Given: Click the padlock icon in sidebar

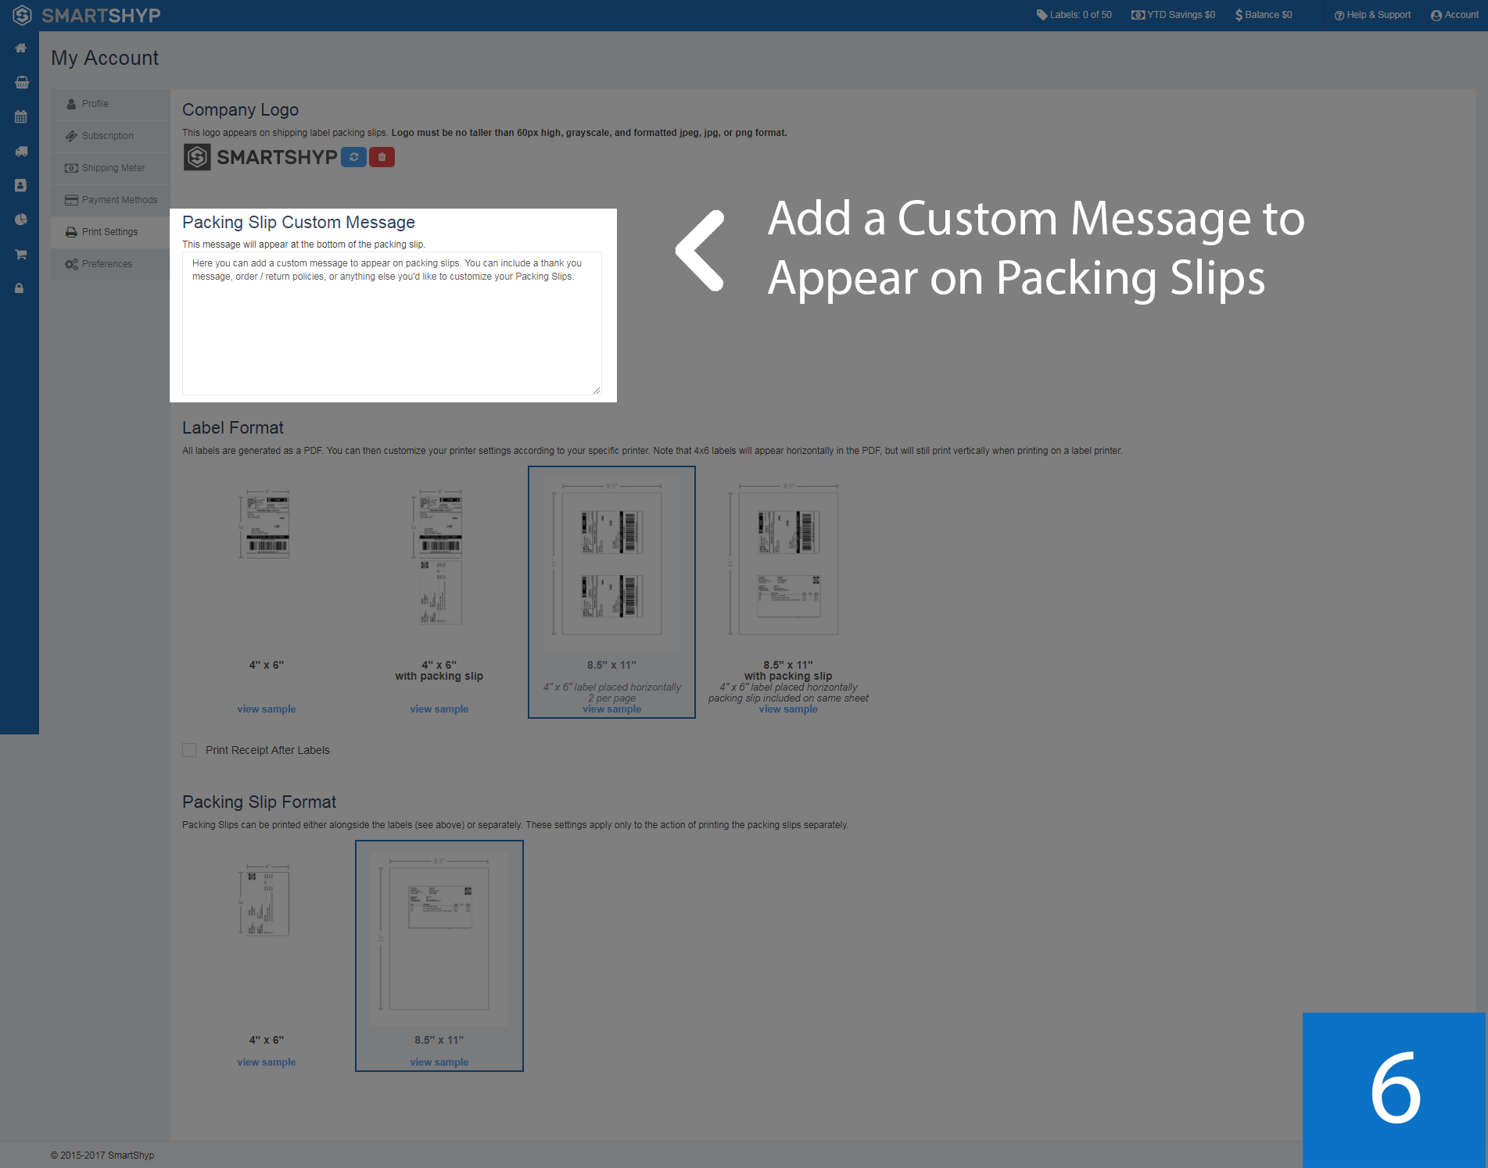Looking at the screenshot, I should tap(20, 289).
